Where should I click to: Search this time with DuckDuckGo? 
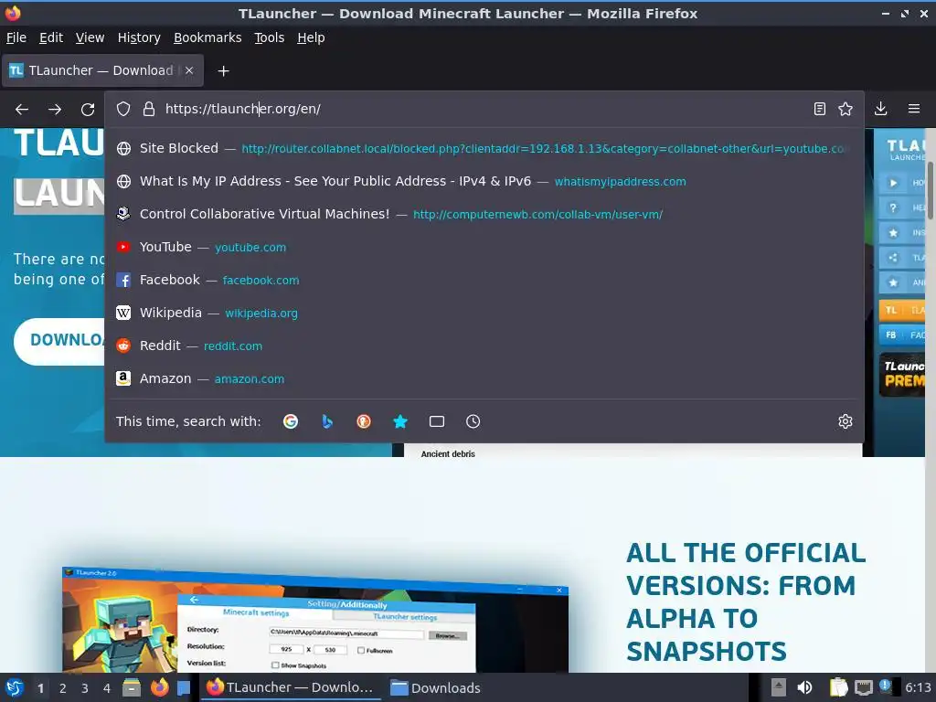coord(364,421)
